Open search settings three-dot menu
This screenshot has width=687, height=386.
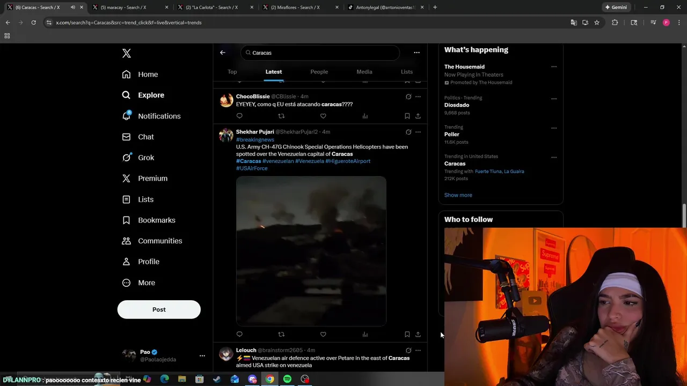(416, 53)
